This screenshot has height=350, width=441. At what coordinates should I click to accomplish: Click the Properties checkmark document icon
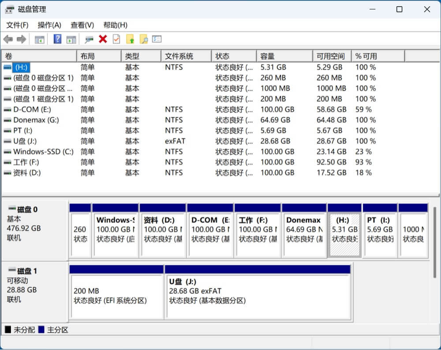(116, 39)
